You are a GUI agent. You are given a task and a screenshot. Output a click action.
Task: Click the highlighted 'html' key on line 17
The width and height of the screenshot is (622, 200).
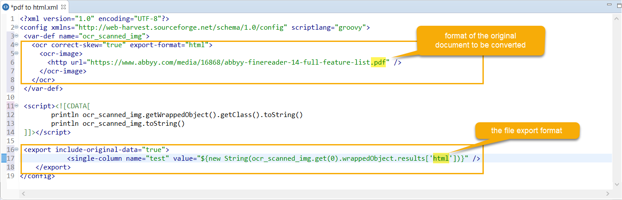[441, 159]
